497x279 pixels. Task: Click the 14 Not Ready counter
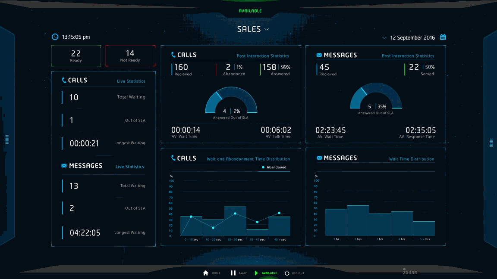pyautogui.click(x=130, y=56)
